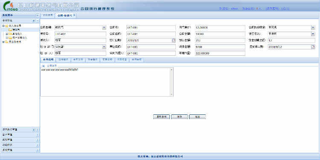Open the approval status dropdown below execution status
The width and height of the screenshot is (320, 160).
point(313,34)
